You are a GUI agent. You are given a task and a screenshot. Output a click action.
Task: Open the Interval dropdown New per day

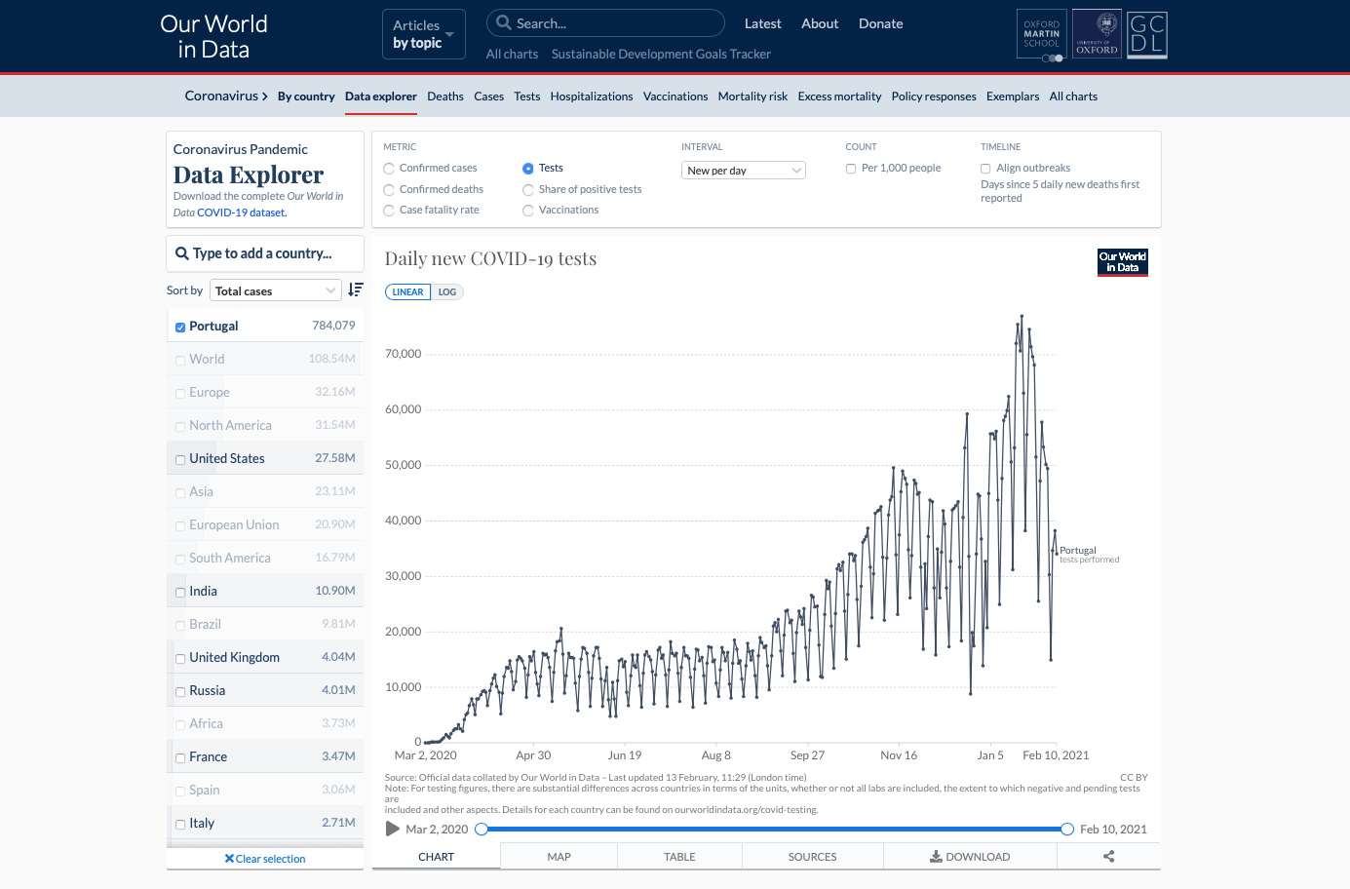(x=744, y=171)
